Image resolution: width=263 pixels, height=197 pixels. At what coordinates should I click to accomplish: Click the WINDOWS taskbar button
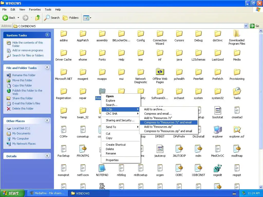[x=89, y=193]
